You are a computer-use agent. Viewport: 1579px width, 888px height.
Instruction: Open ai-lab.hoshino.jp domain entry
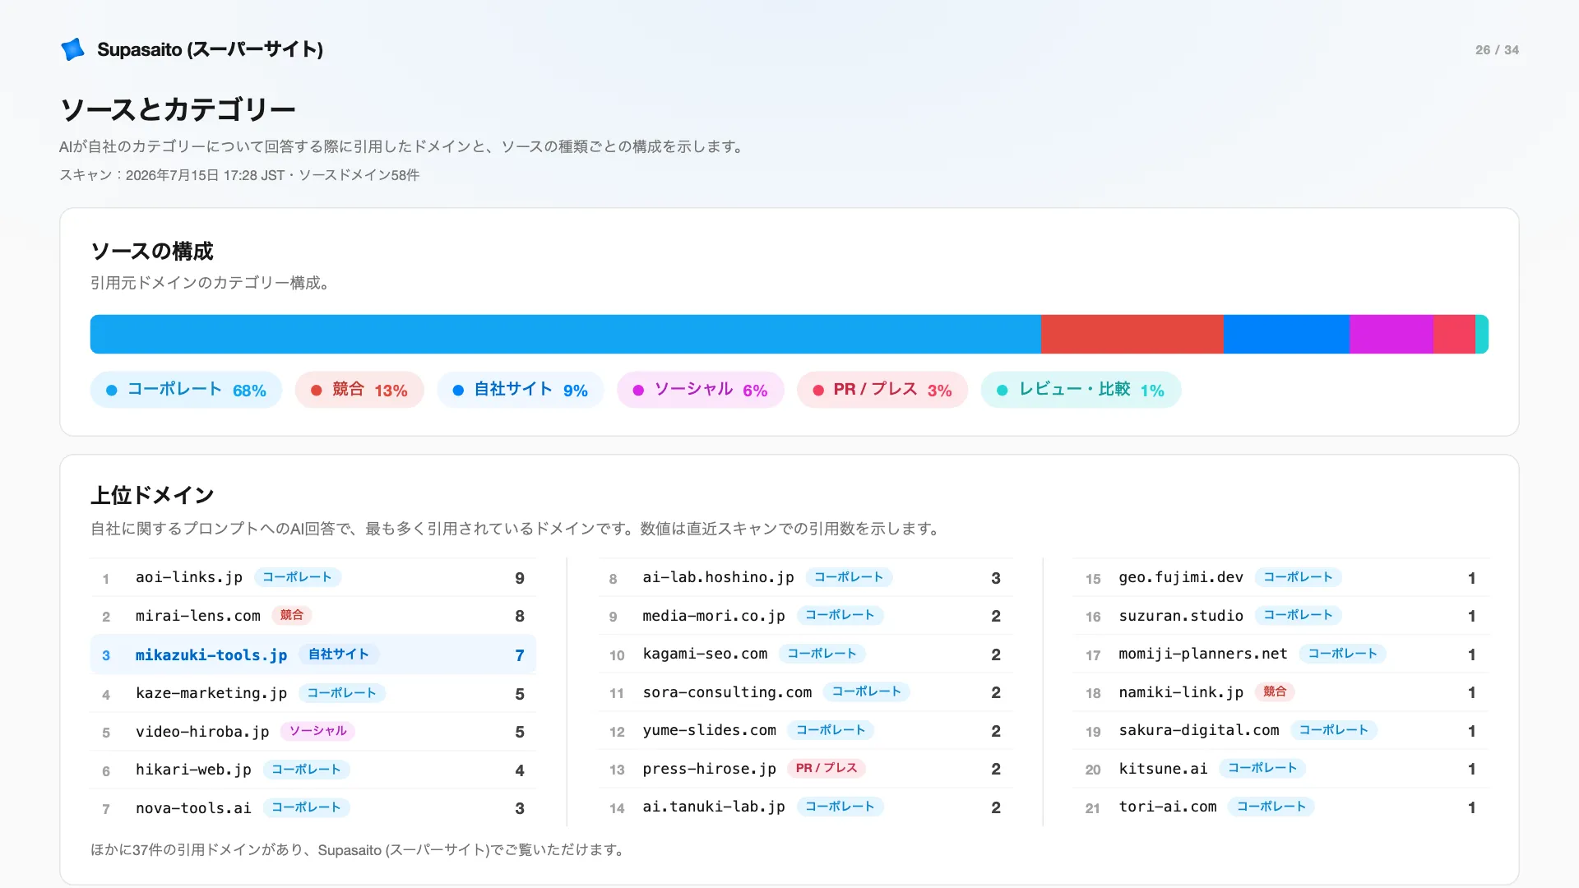point(806,578)
